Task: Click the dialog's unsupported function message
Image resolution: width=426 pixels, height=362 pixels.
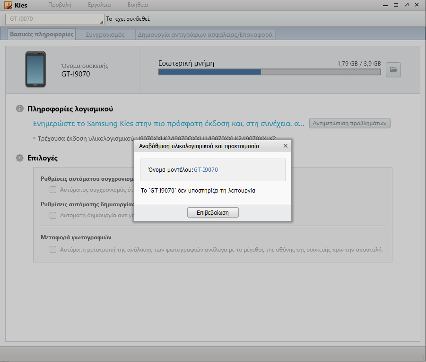Action: [x=198, y=191]
